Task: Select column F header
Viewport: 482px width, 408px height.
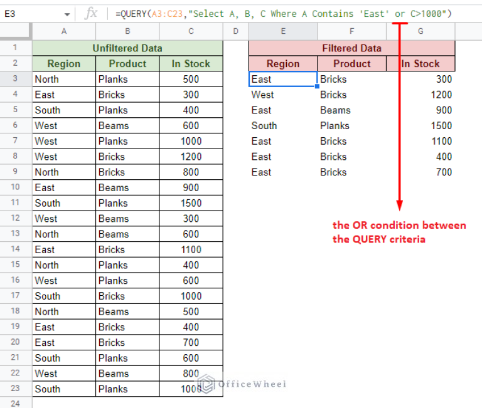Action: (351, 31)
